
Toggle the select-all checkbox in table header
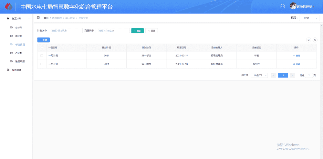click(x=42, y=48)
